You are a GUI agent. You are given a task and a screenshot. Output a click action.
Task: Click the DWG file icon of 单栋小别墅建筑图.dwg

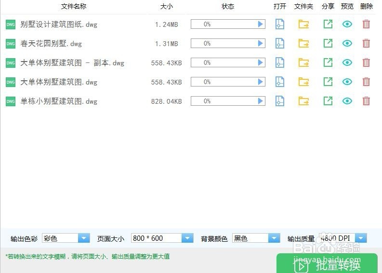[11, 101]
